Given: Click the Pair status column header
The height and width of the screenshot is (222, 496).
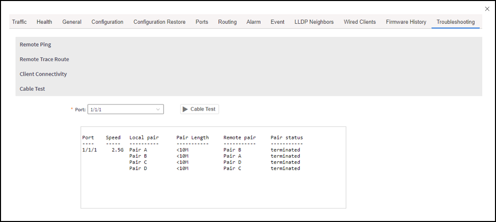Looking at the screenshot, I should pyautogui.click(x=287, y=137).
